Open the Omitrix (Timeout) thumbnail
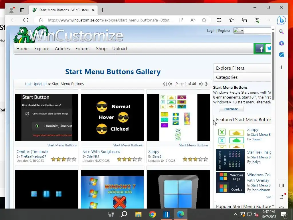Image resolution: width=293 pixels, height=220 pixels. 47,117
